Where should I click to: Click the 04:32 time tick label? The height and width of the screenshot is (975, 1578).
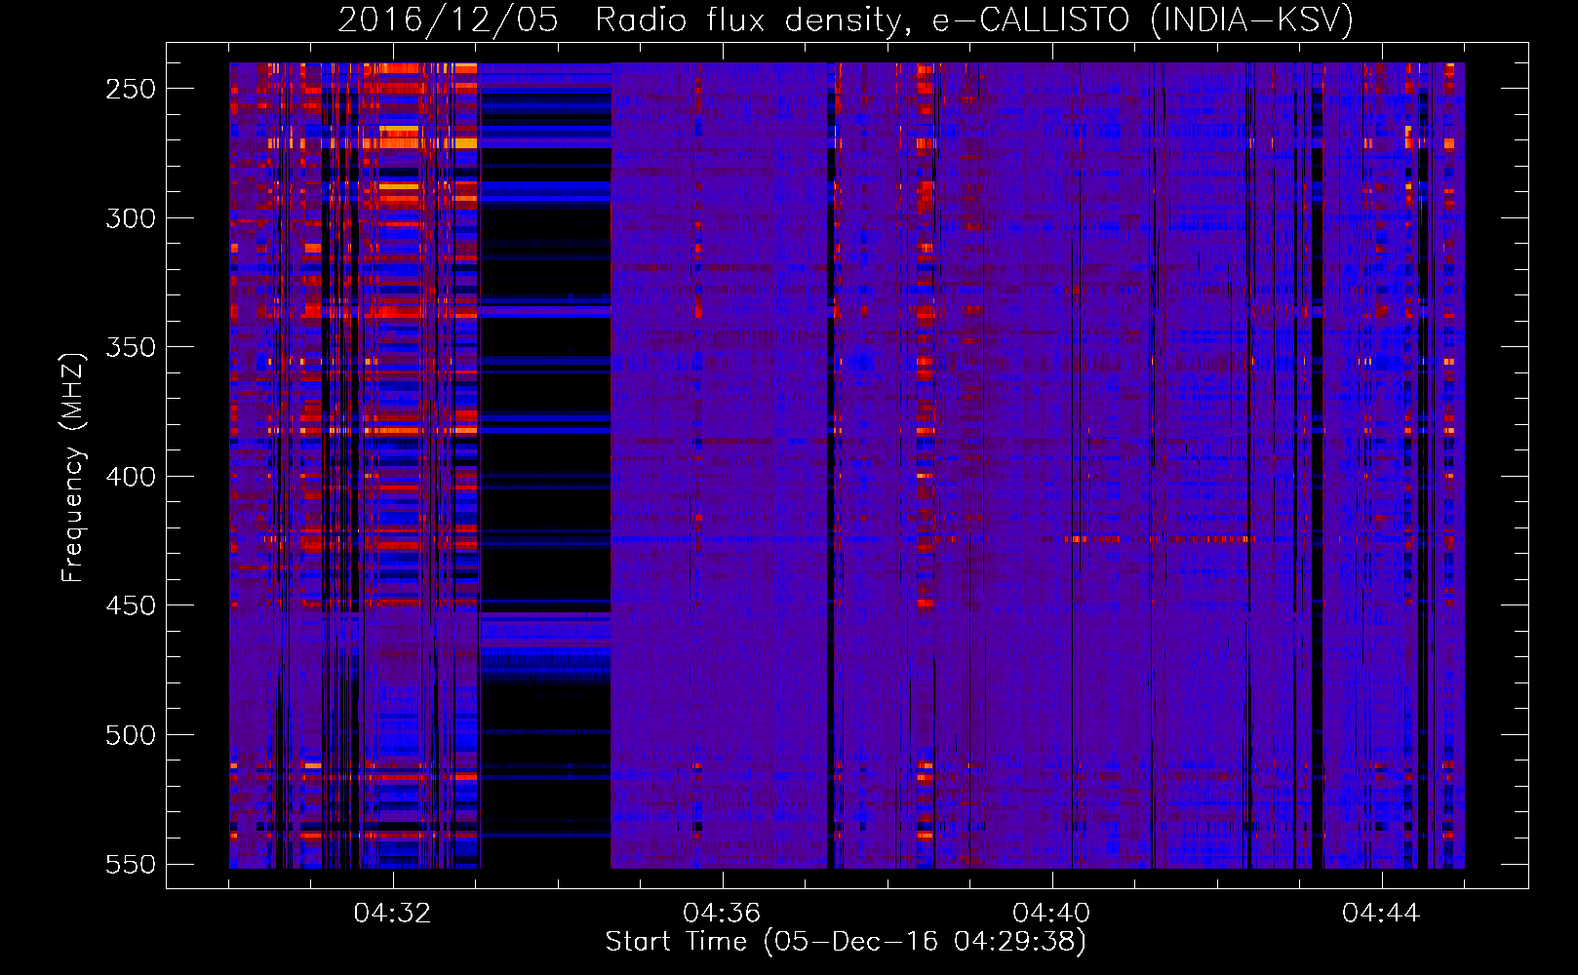click(392, 914)
